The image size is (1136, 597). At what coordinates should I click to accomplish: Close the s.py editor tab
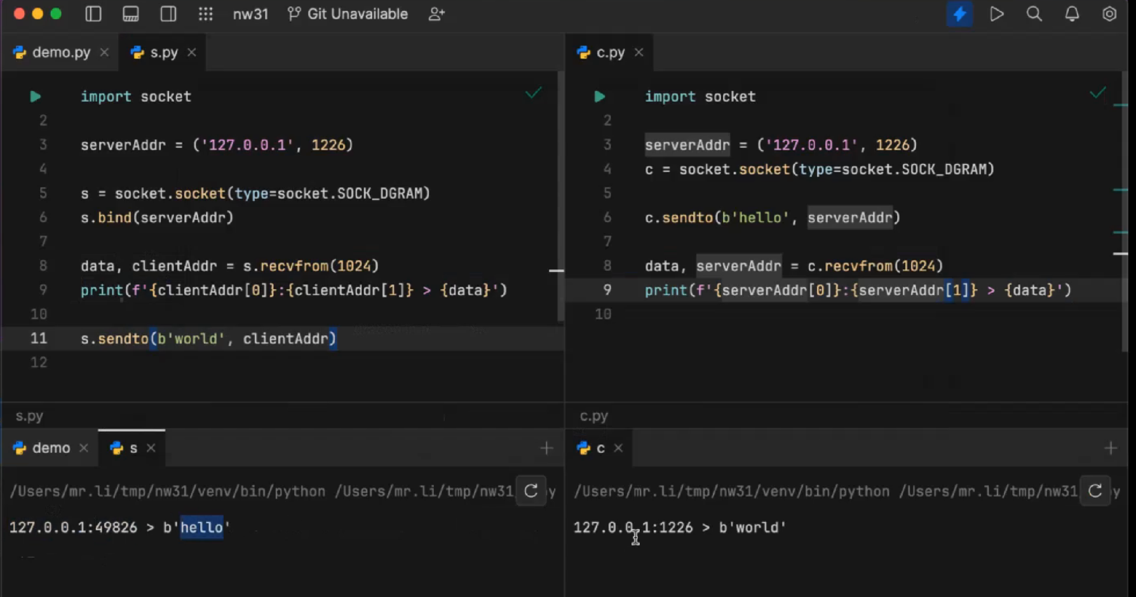coord(192,53)
